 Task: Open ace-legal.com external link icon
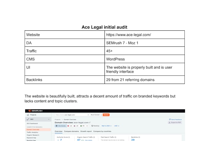click(x=90, y=122)
